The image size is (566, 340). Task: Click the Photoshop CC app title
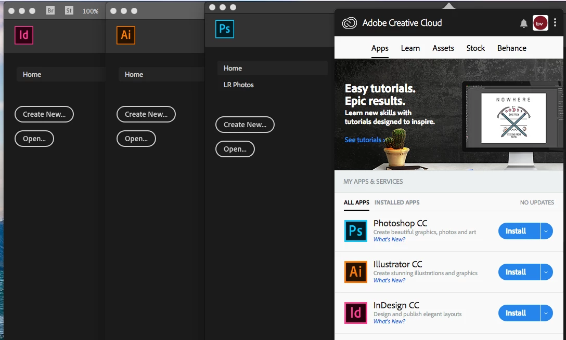pyautogui.click(x=401, y=223)
